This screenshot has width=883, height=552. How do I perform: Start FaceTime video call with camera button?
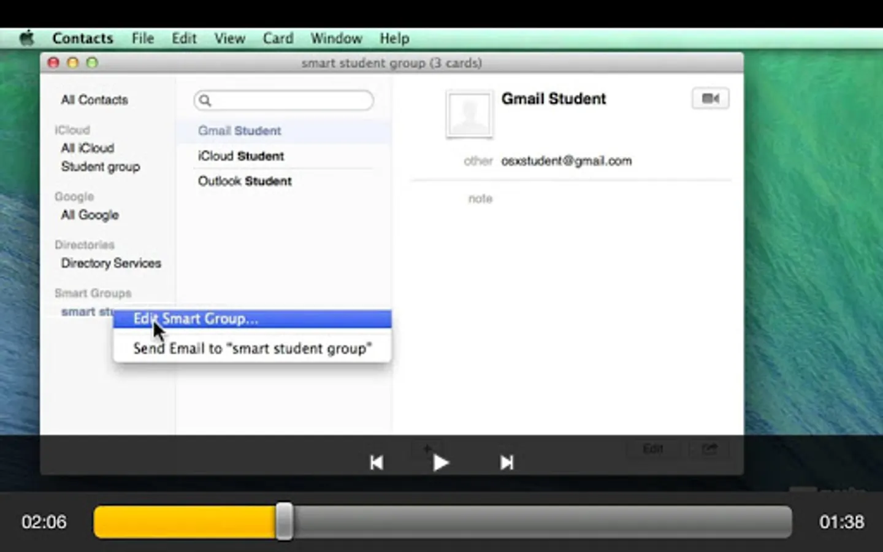[711, 98]
